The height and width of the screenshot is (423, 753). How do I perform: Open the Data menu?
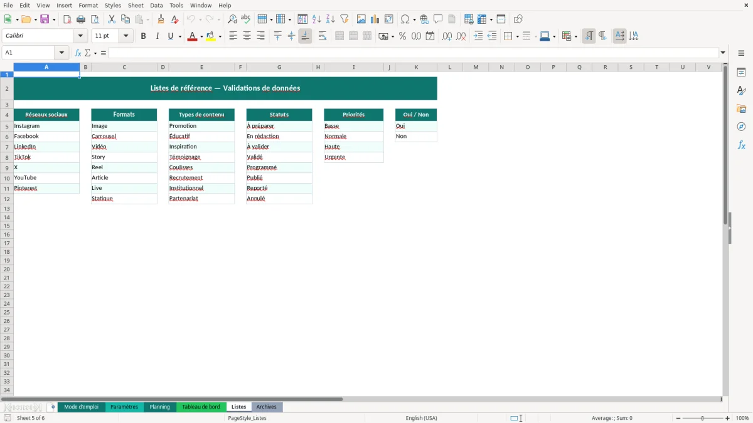(156, 5)
